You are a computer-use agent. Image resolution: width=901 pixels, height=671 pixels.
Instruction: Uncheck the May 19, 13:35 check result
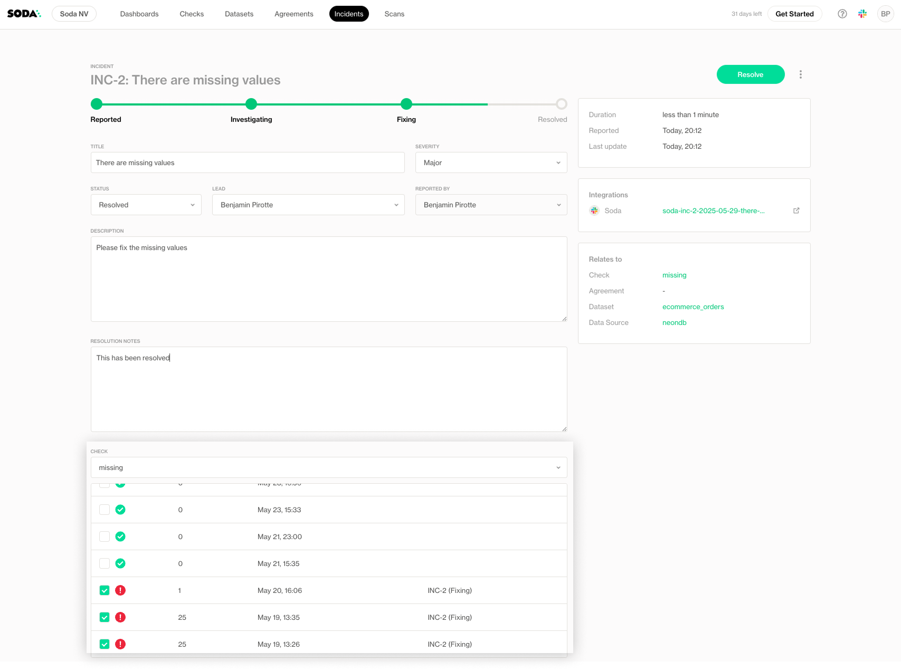[x=105, y=617]
